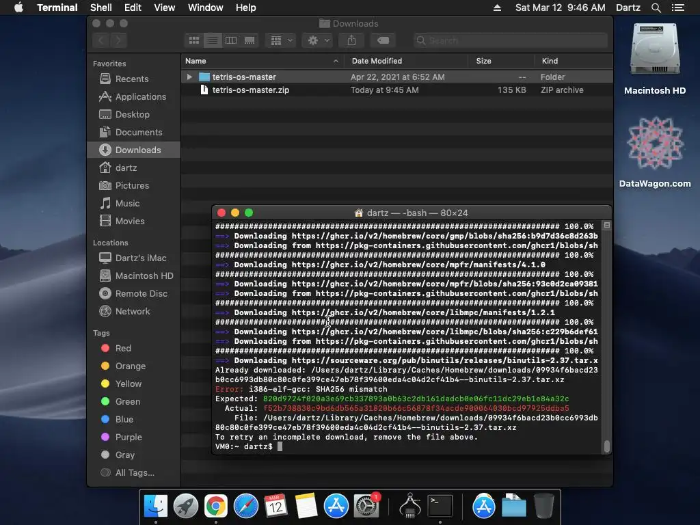This screenshot has height=525, width=700.
Task: Click the eject icon in menu bar
Action: (497, 8)
